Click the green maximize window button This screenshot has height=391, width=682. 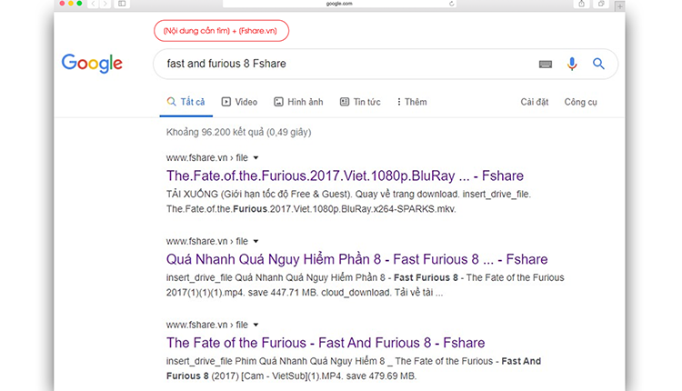[x=79, y=3]
